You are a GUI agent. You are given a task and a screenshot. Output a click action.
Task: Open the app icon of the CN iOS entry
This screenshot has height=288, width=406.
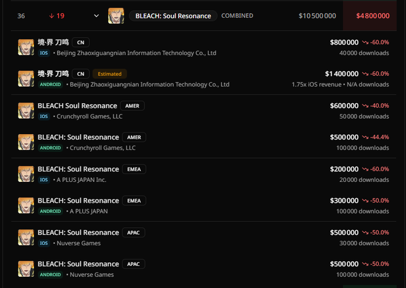coord(26,47)
